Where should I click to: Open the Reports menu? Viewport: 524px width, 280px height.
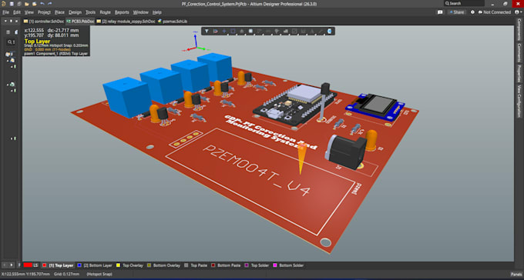[x=122, y=12]
